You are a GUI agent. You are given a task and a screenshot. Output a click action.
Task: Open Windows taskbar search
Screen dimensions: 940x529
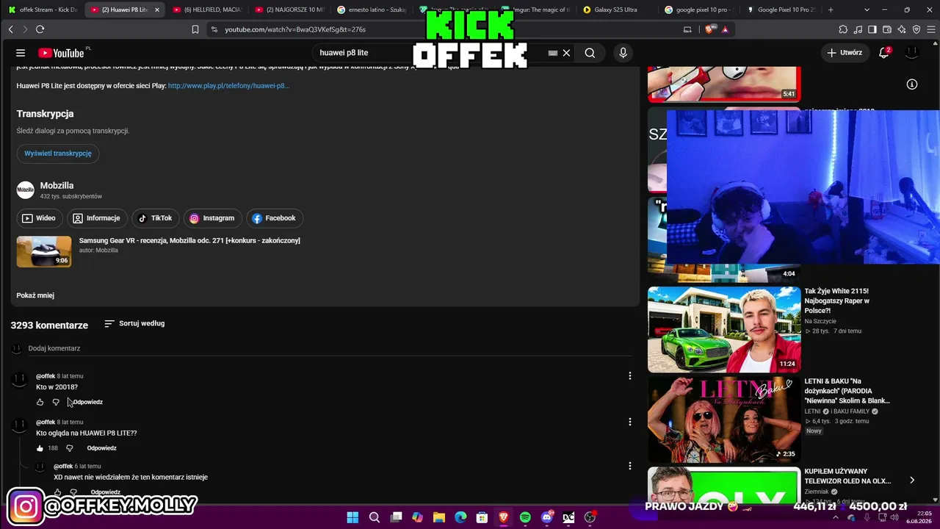click(x=375, y=517)
